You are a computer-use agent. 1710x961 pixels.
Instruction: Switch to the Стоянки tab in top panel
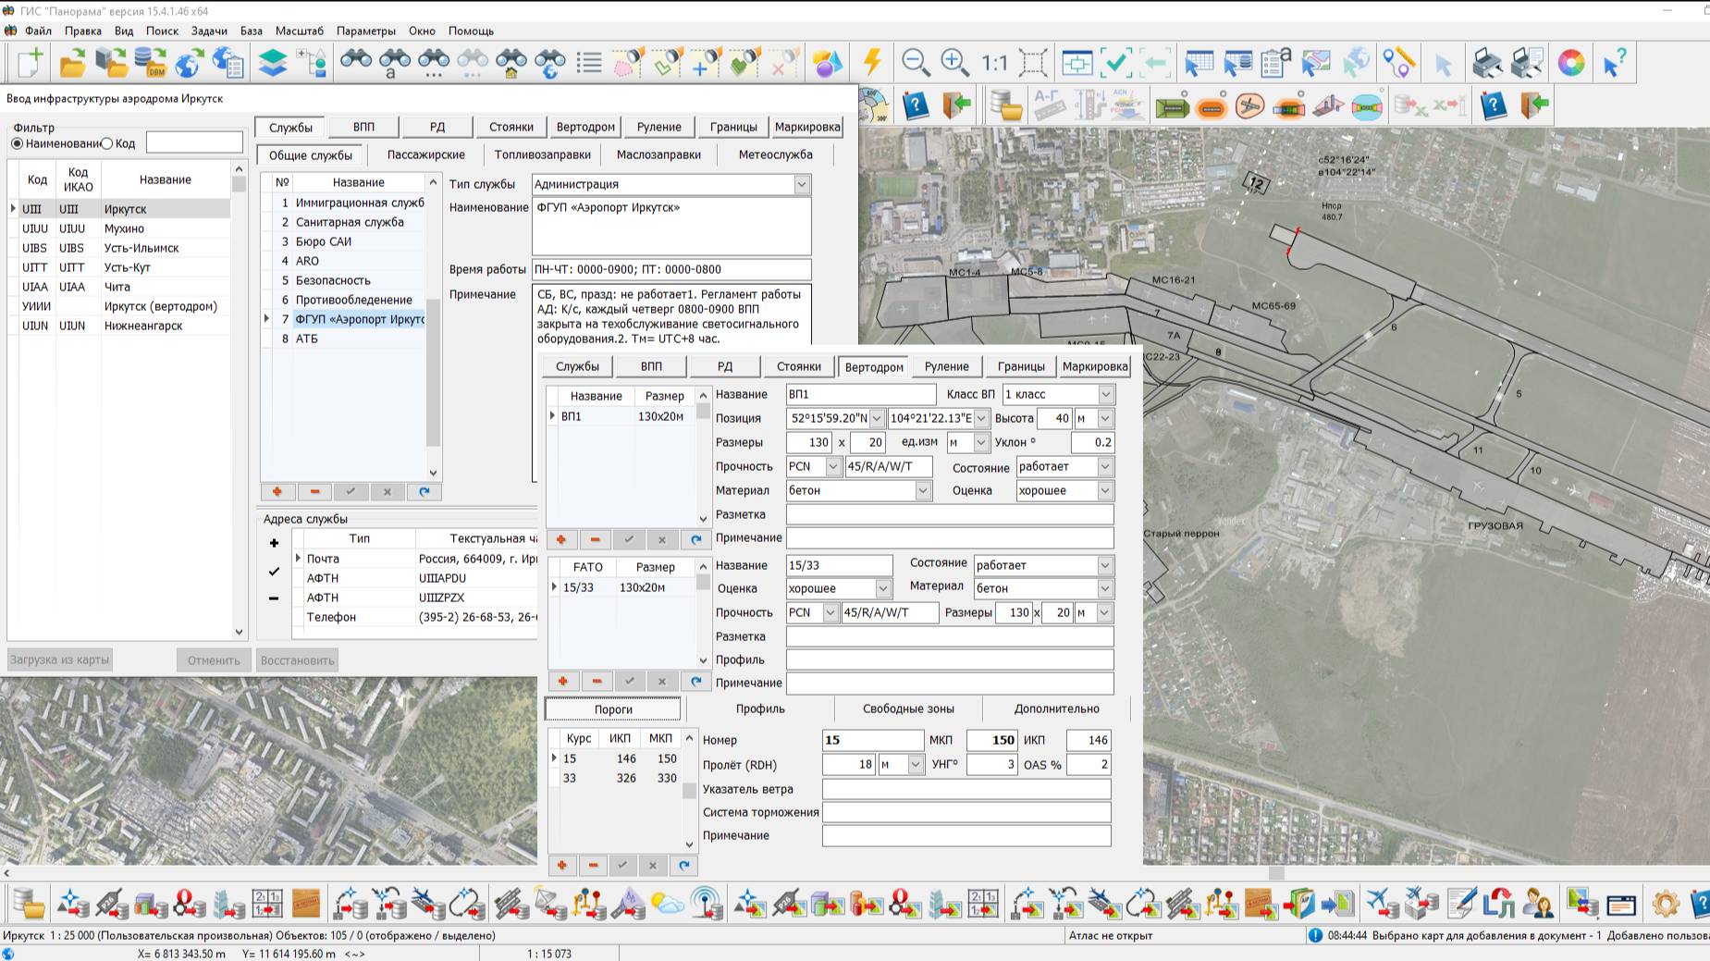511,127
